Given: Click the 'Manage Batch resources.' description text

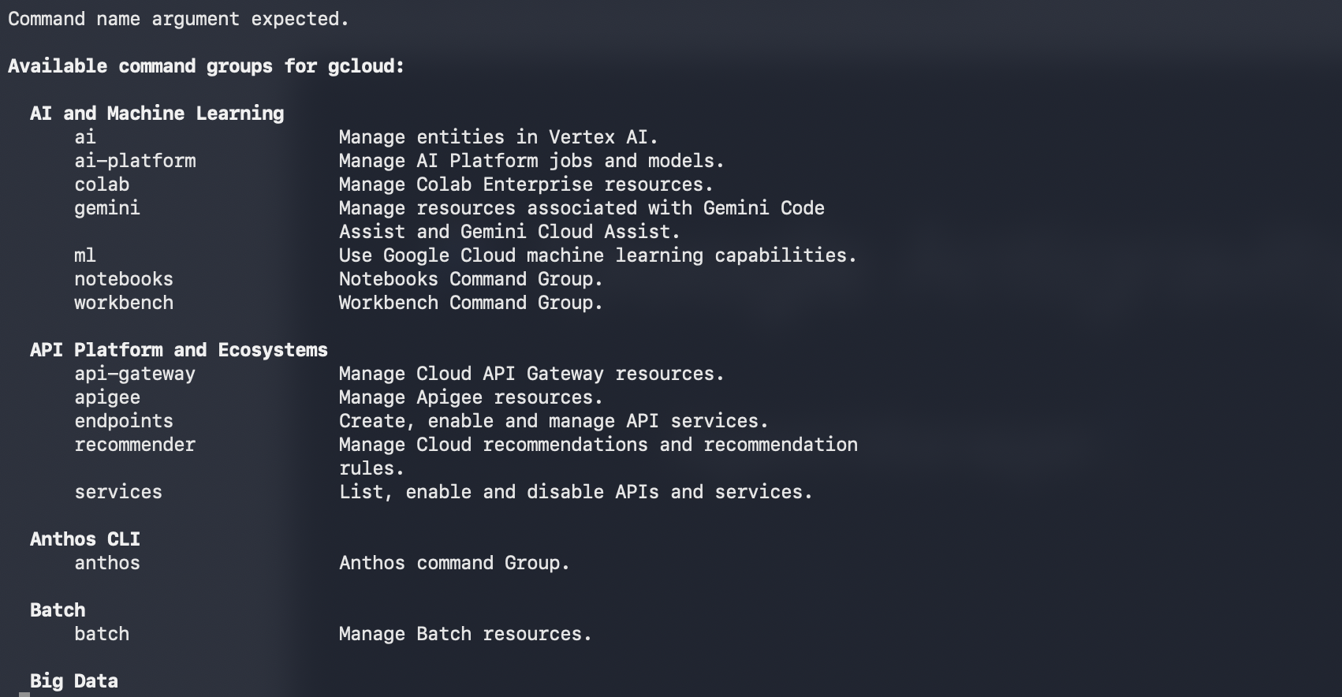Looking at the screenshot, I should tap(465, 634).
